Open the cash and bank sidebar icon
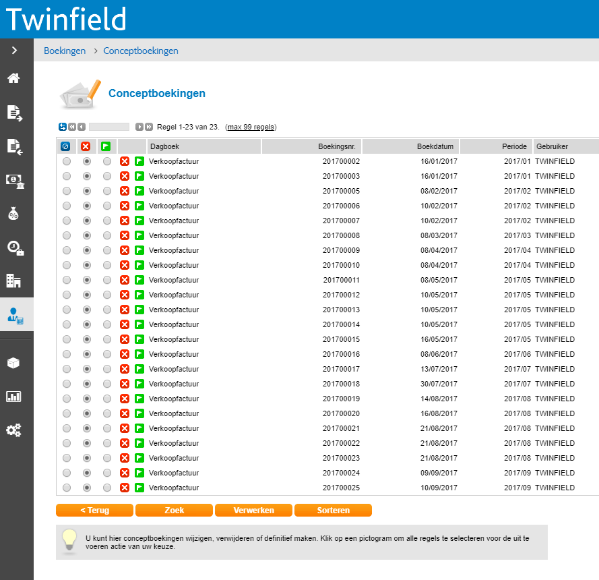 point(15,180)
